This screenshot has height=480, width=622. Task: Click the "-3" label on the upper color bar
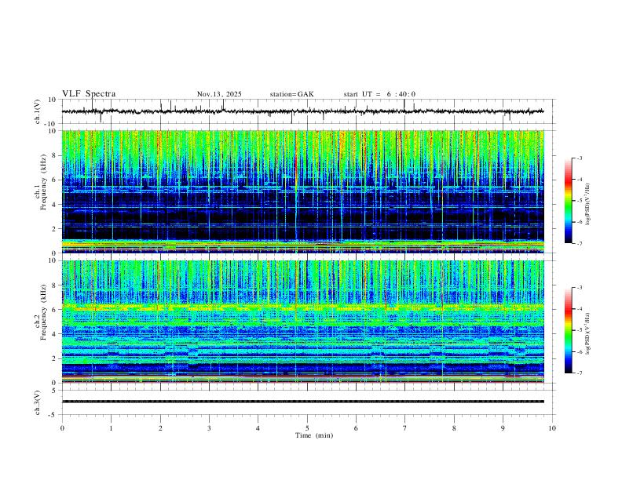(580, 158)
